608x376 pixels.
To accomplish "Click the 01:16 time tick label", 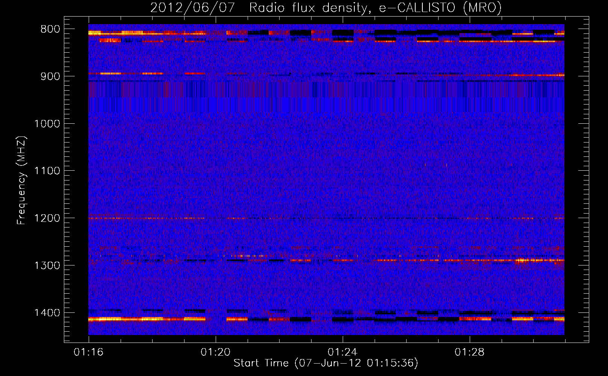I will (89, 352).
